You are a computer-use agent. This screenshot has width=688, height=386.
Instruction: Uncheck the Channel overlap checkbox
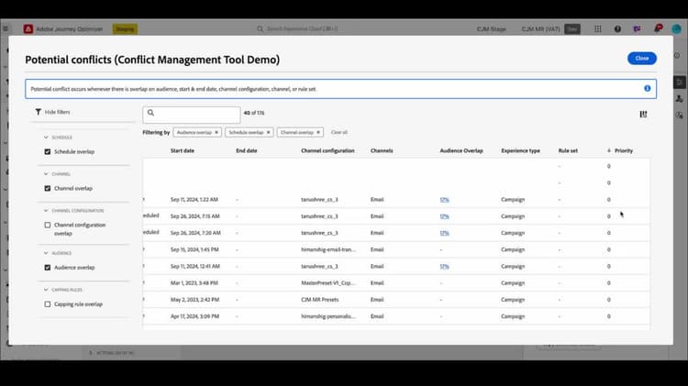pyautogui.click(x=48, y=189)
